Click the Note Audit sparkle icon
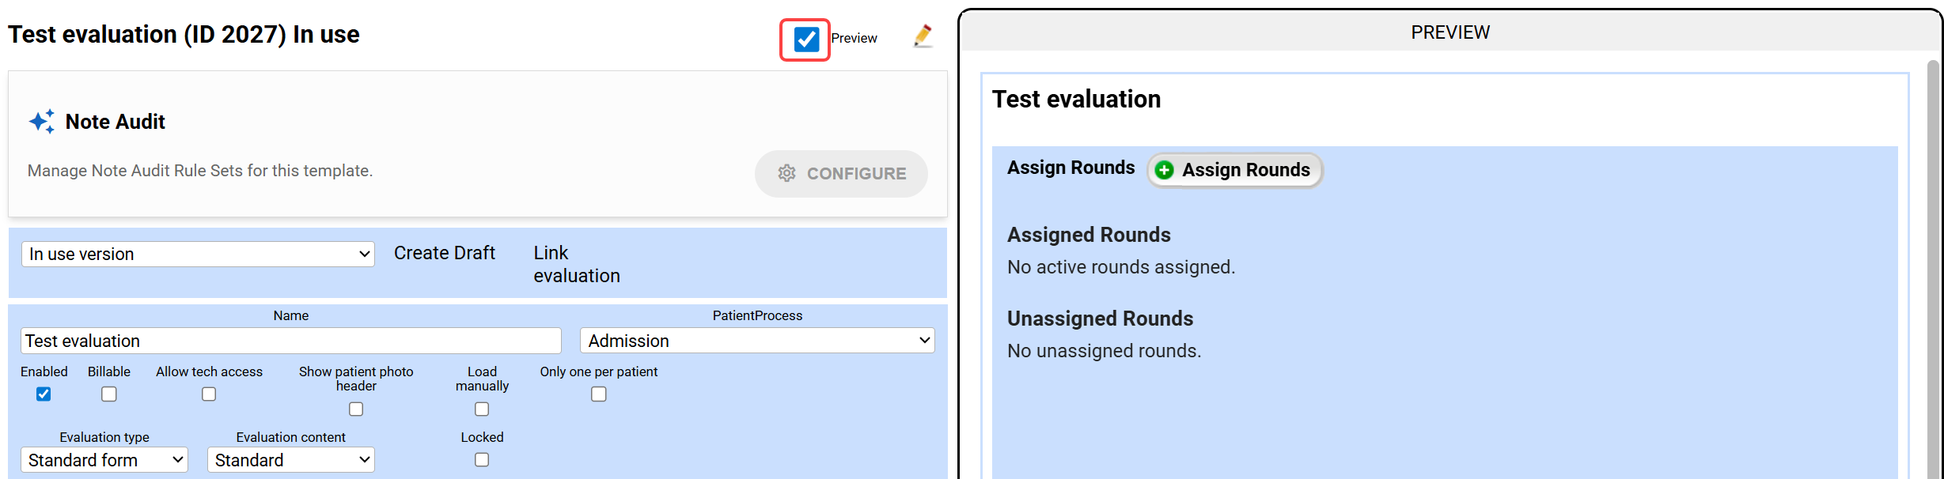Image resolution: width=1944 pixels, height=479 pixels. click(x=42, y=122)
